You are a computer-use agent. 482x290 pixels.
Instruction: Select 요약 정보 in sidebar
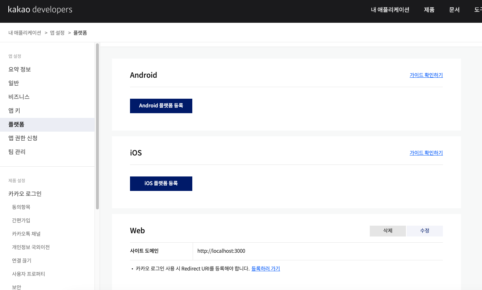pyautogui.click(x=47, y=69)
